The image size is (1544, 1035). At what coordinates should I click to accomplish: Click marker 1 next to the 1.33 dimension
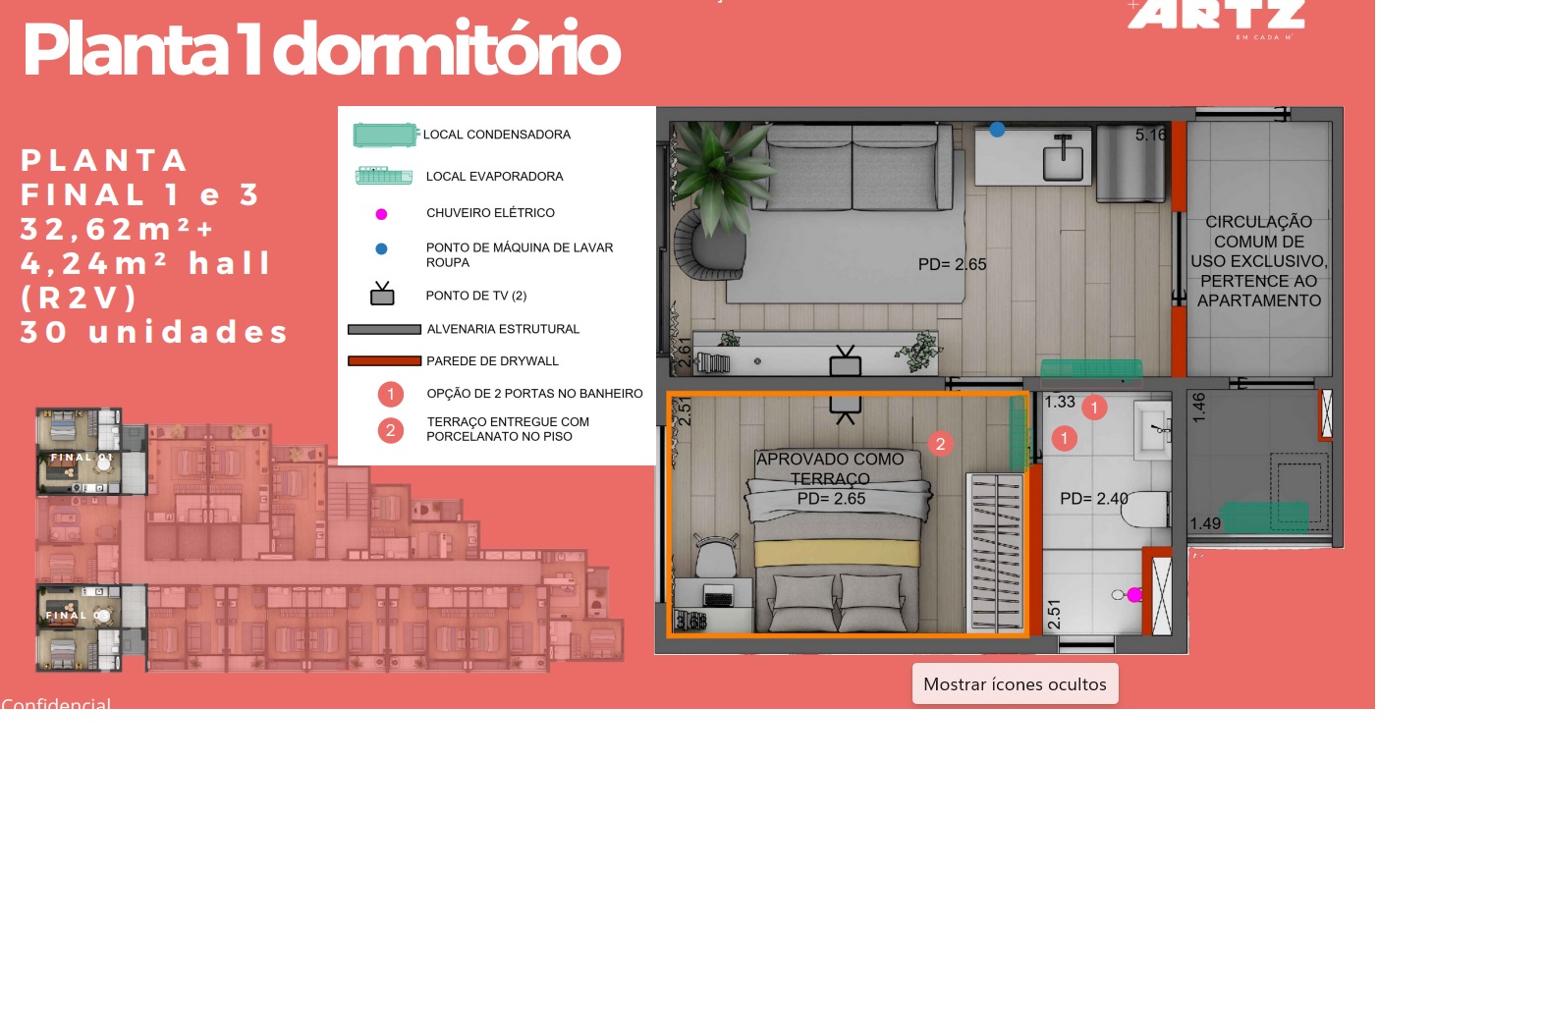[1094, 408]
